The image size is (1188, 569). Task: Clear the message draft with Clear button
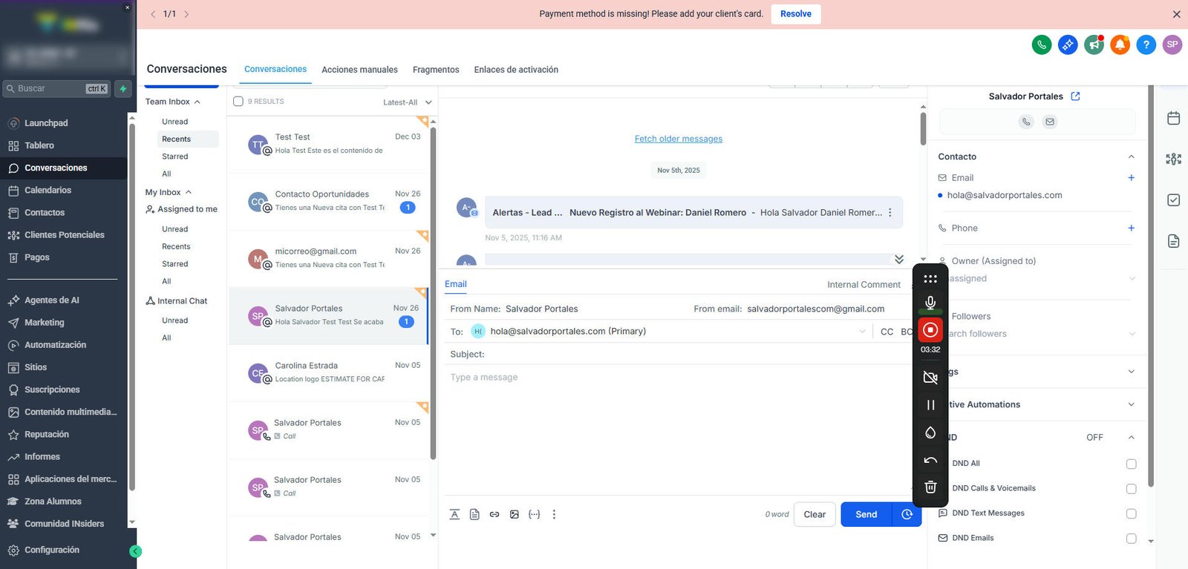[815, 514]
